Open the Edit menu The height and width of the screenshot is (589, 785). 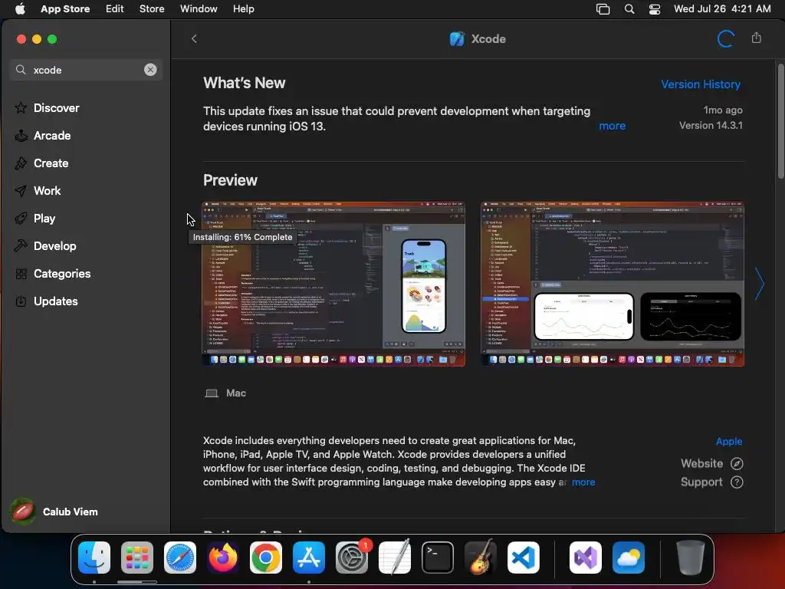(115, 9)
